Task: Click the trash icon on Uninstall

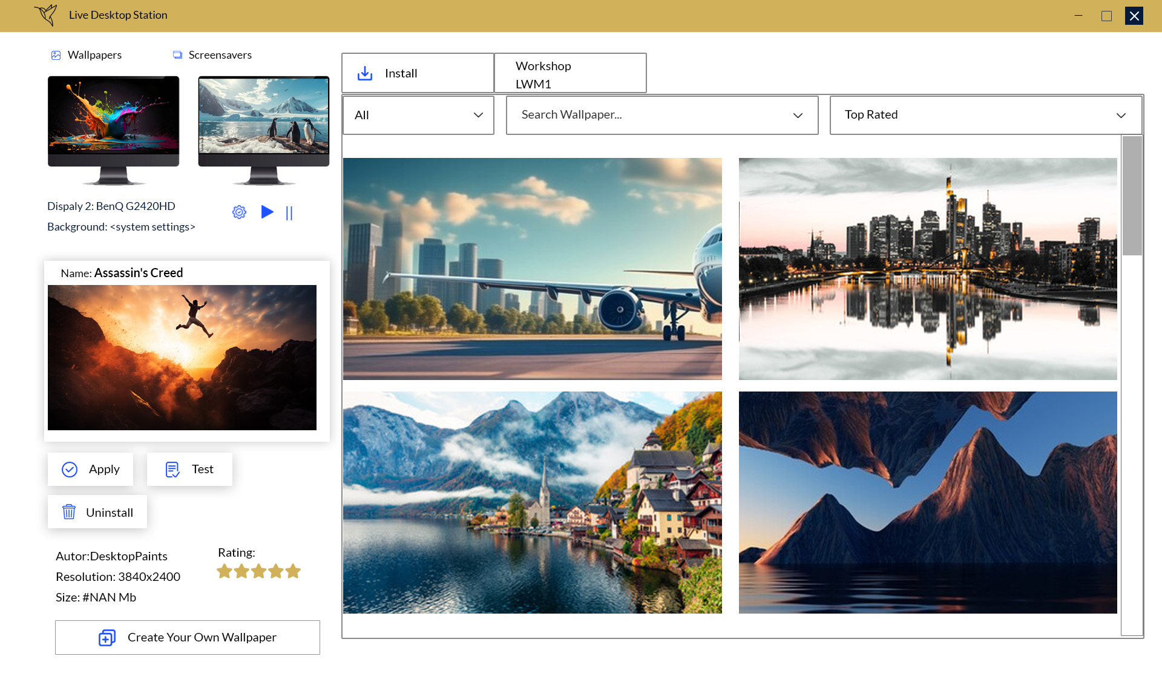Action: [69, 512]
